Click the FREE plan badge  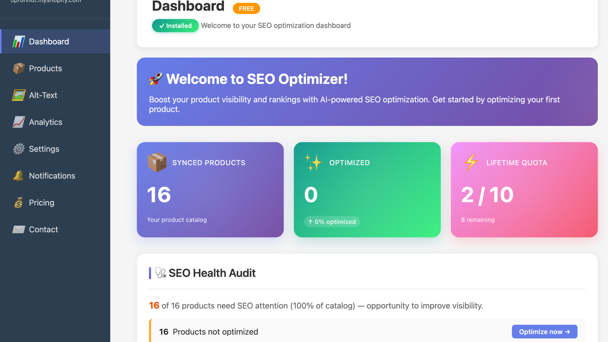[246, 8]
